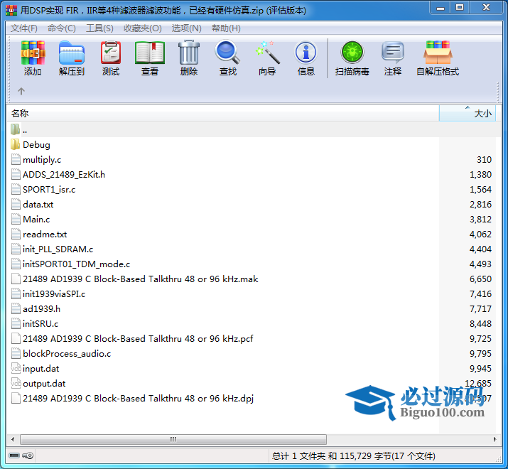The width and height of the screenshot is (508, 469).
Task: Click the WinRAR title bar app icon
Action: pyautogui.click(x=11, y=11)
